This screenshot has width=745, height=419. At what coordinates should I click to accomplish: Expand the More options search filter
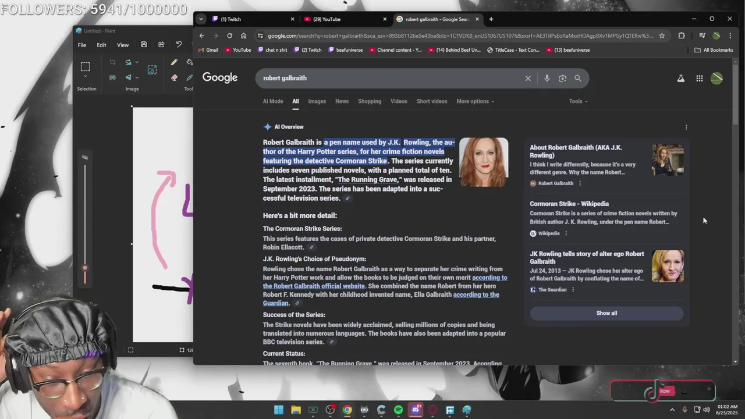[475, 101]
